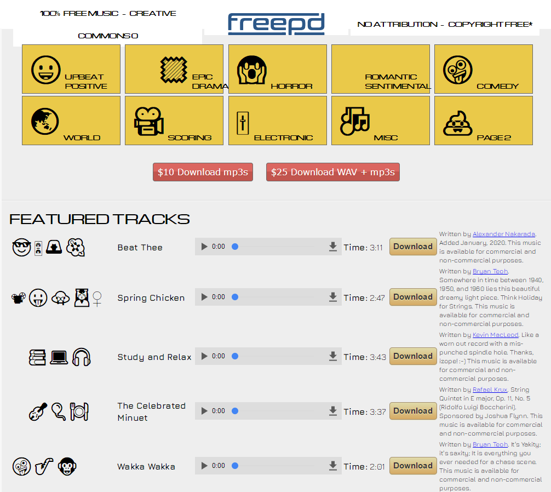Open the Horror screaming face category
Viewport: 551px width, 492px height.
pyautogui.click(x=278, y=69)
